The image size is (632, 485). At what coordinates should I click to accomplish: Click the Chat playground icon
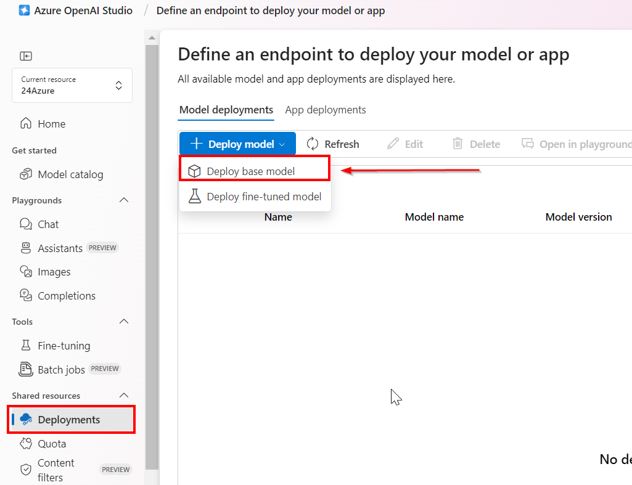tap(26, 224)
